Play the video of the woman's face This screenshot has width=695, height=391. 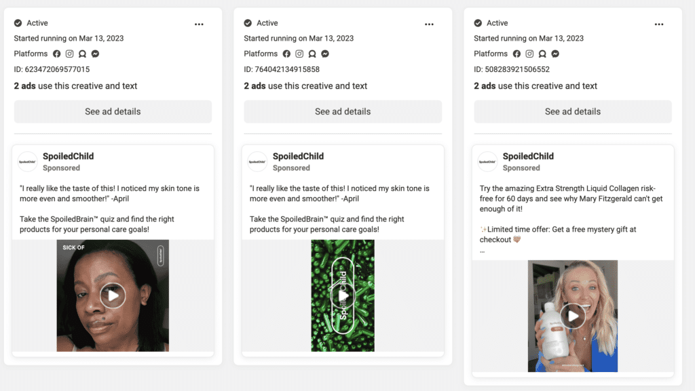(113, 295)
